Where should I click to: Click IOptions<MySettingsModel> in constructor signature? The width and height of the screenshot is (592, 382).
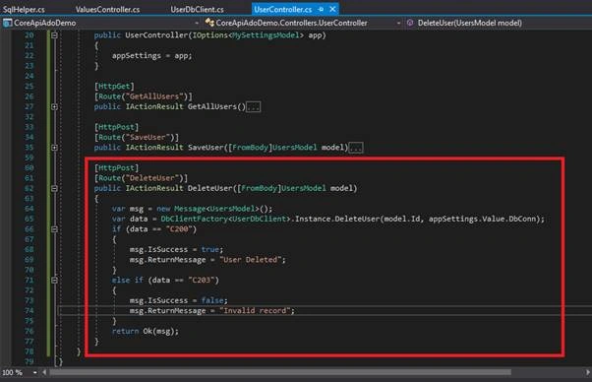point(248,35)
